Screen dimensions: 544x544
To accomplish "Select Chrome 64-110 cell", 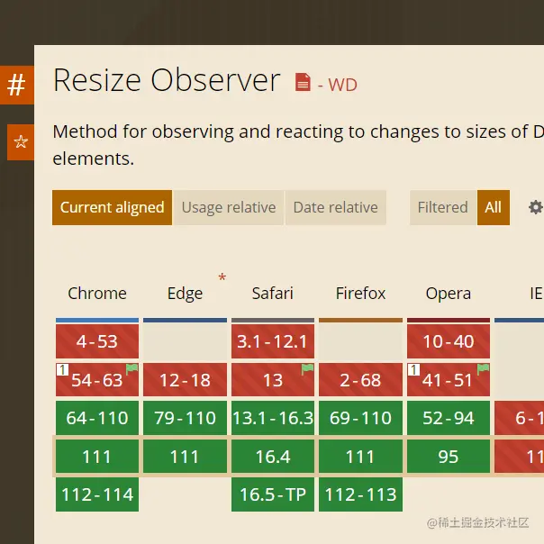I will (x=97, y=418).
